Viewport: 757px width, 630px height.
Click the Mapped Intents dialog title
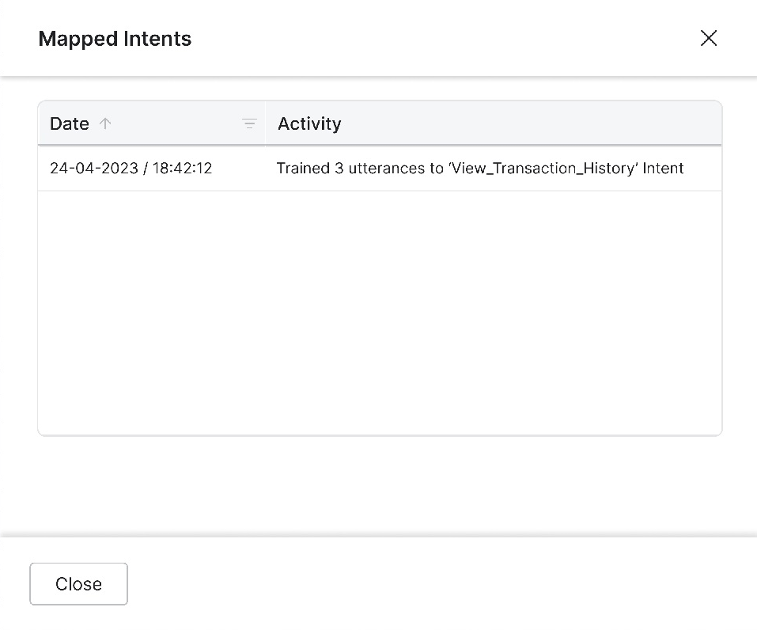115,39
